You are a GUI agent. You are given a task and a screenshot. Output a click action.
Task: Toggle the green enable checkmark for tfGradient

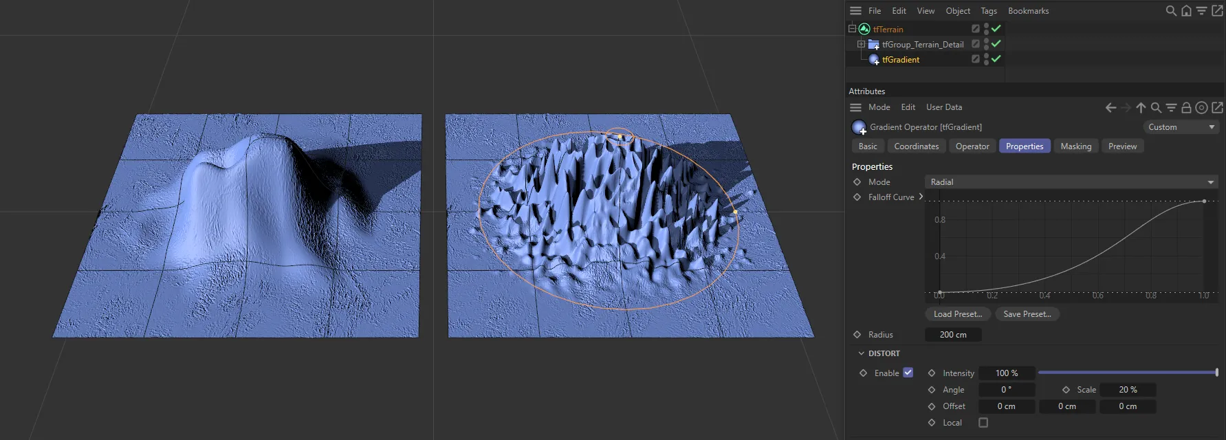click(x=996, y=58)
